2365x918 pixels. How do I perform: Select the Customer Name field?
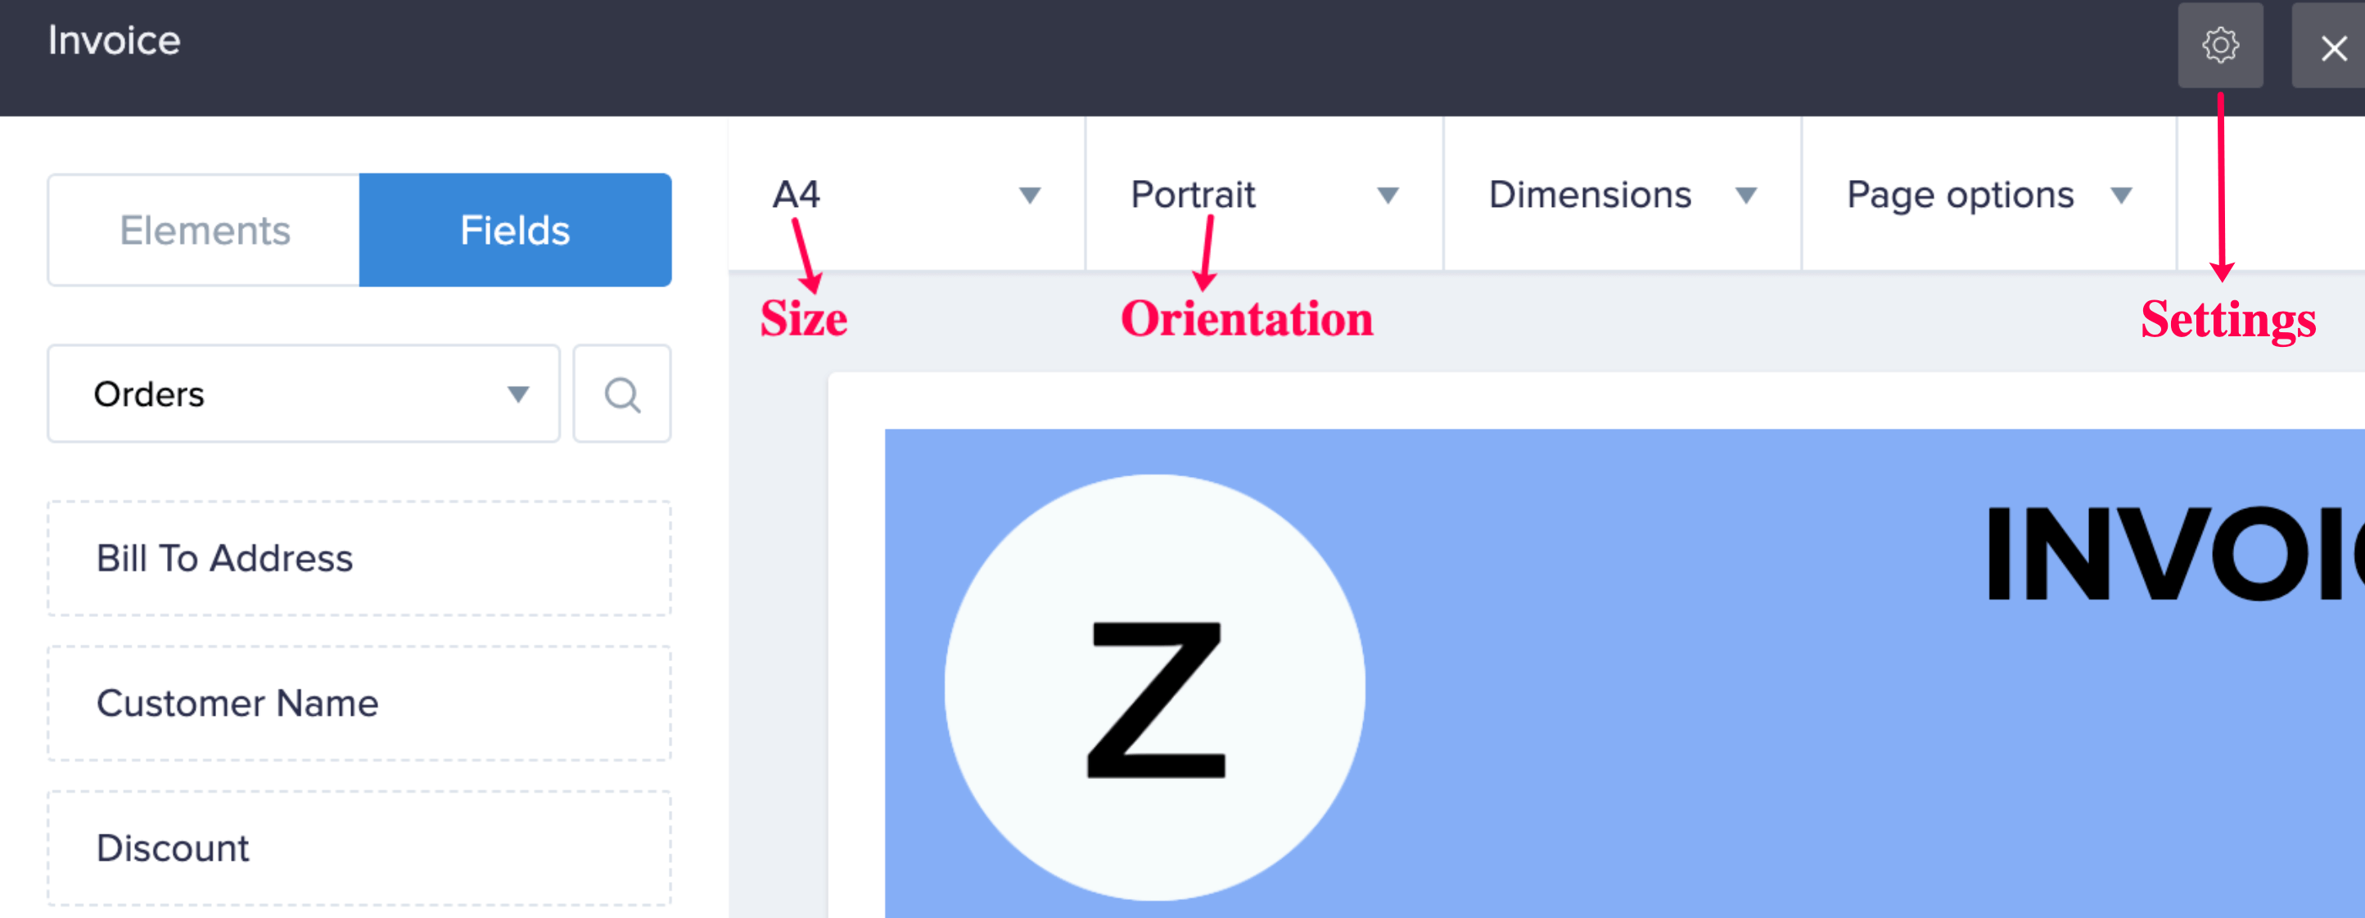coord(358,703)
